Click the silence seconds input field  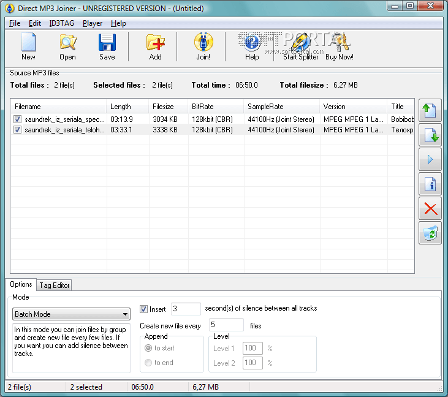click(186, 309)
